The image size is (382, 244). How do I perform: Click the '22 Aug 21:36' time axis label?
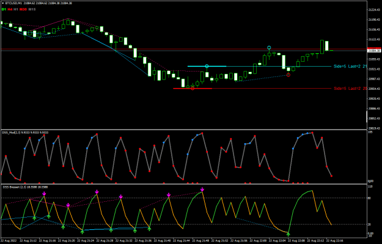pos(143,240)
